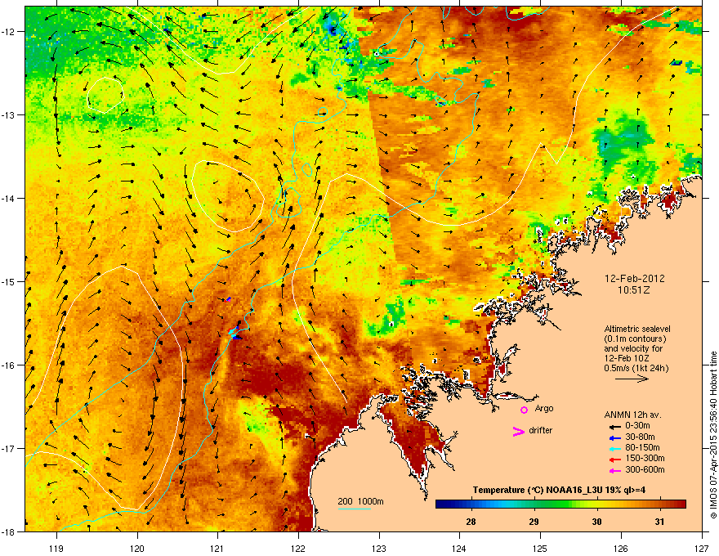Click the '0.5m/s (1kt 24h)' text

click(x=636, y=368)
